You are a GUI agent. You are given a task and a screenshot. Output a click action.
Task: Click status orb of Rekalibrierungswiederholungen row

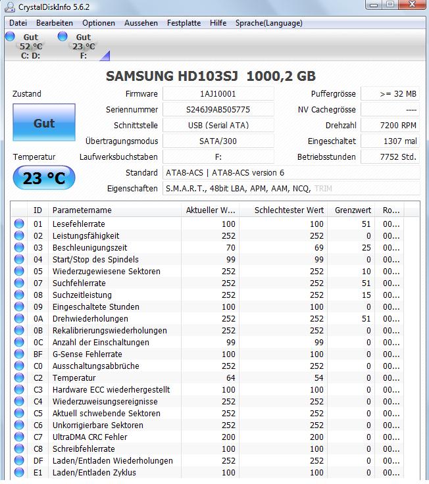coord(19,330)
